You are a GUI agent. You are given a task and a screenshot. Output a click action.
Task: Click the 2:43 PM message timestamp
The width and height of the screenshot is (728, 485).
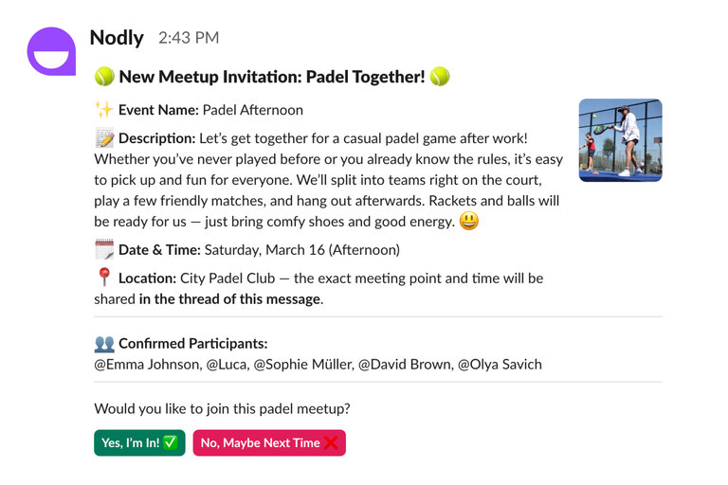click(x=189, y=39)
